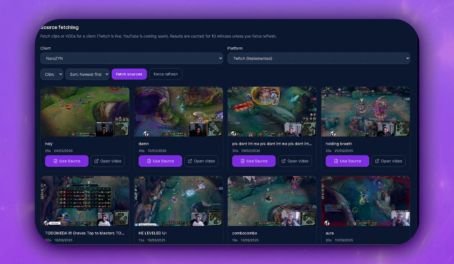This screenshot has height=264, width=454.
Task: Use Source for 'holding breath' clip
Action: 347,161
